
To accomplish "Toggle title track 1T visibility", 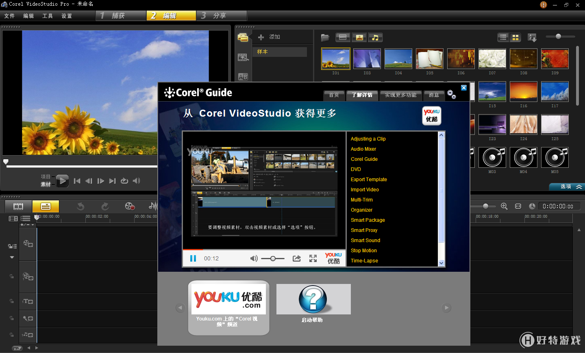I will click(28, 301).
